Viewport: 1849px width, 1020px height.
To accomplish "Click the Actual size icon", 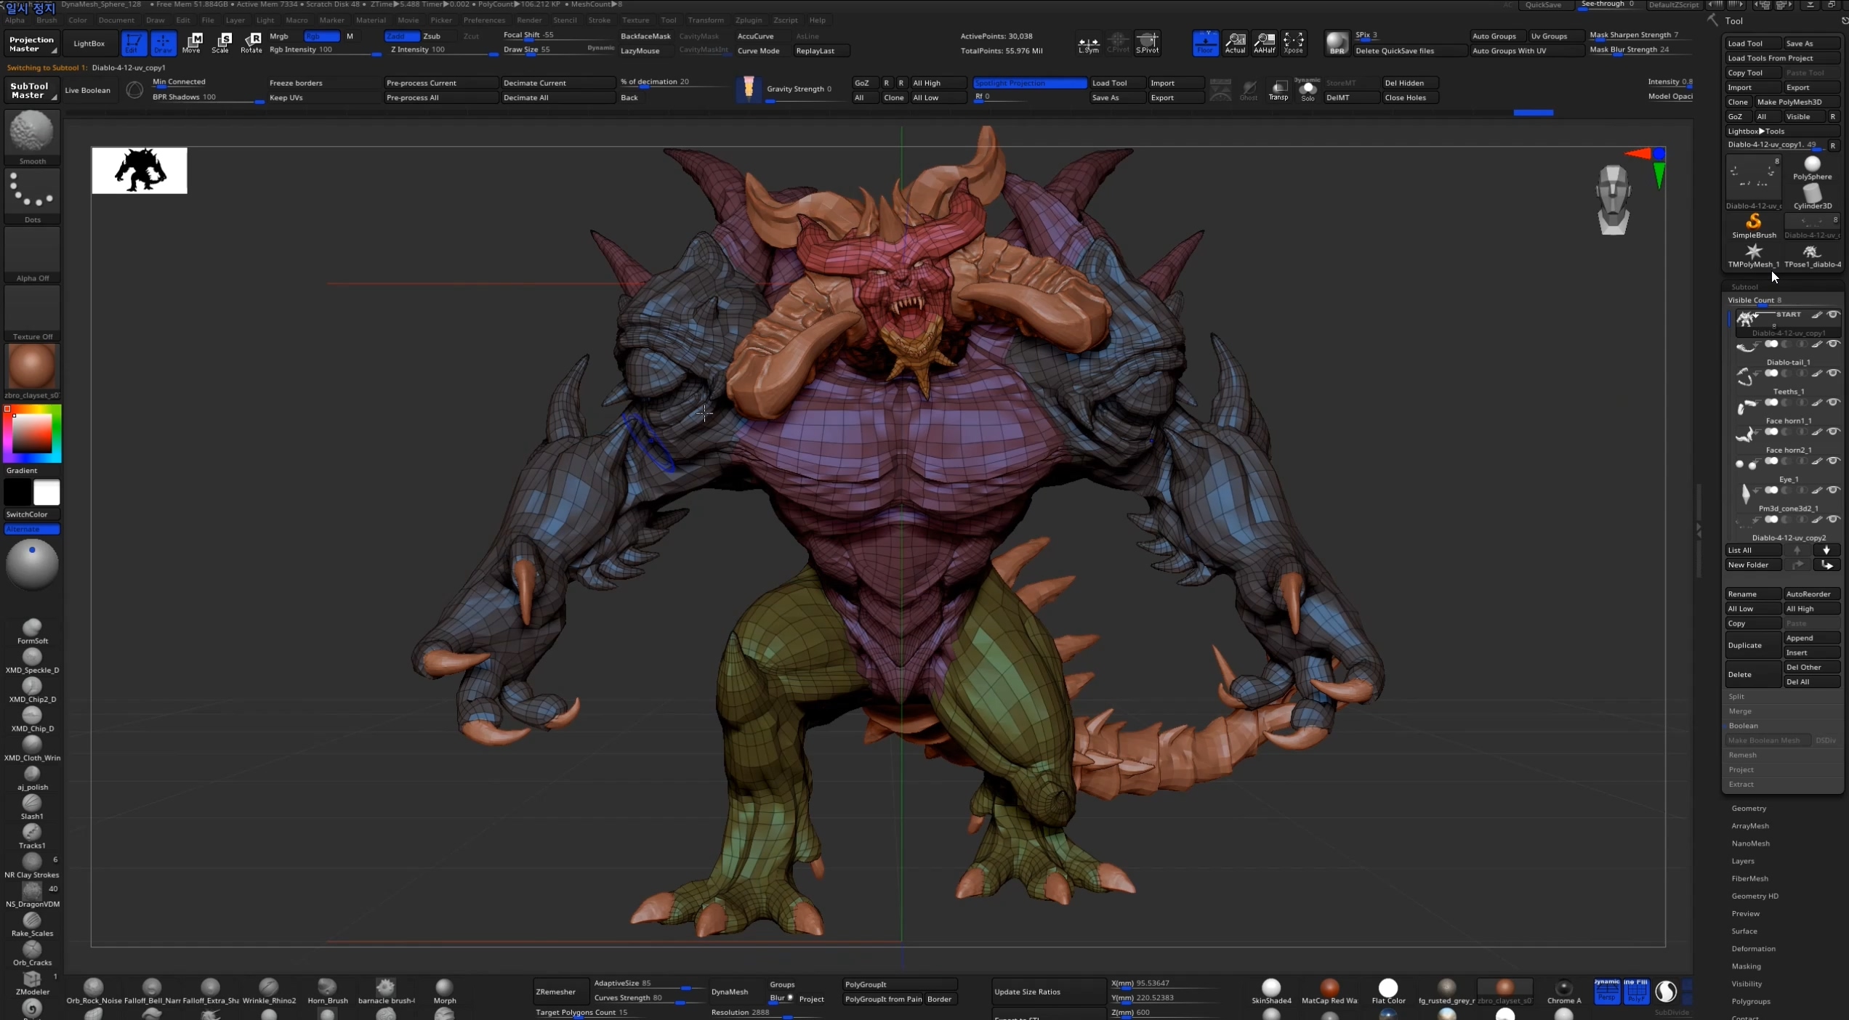I will click(x=1235, y=43).
